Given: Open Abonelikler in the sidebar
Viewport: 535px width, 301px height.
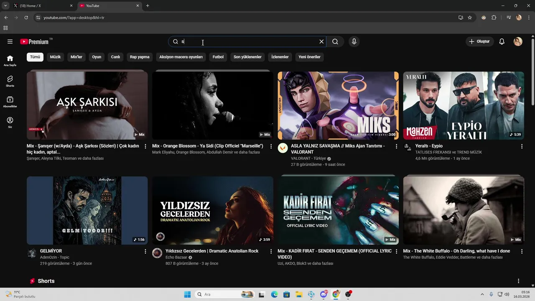Looking at the screenshot, I should pos(10,102).
